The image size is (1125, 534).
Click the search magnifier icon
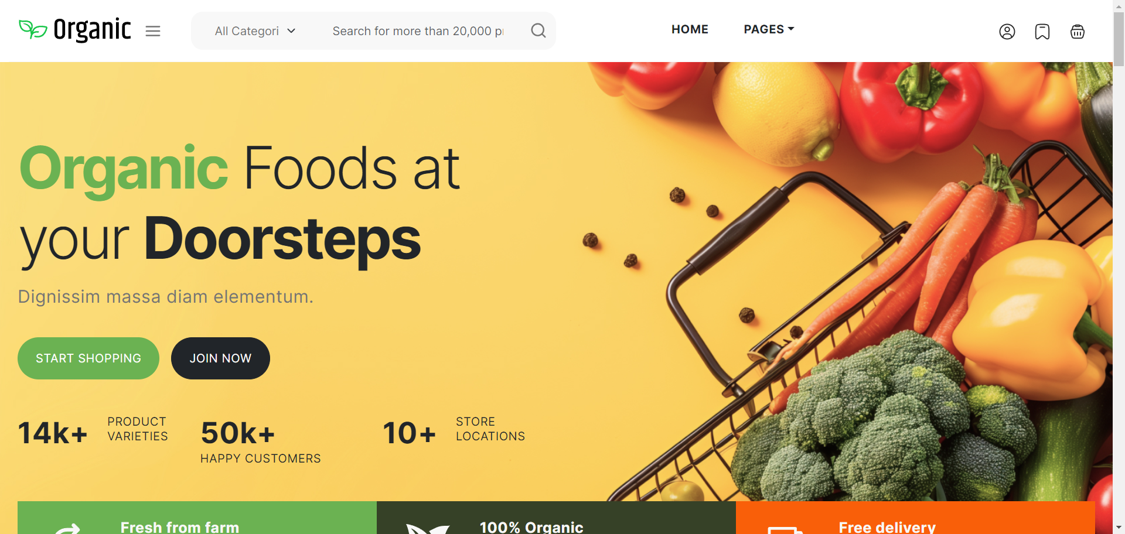(538, 30)
